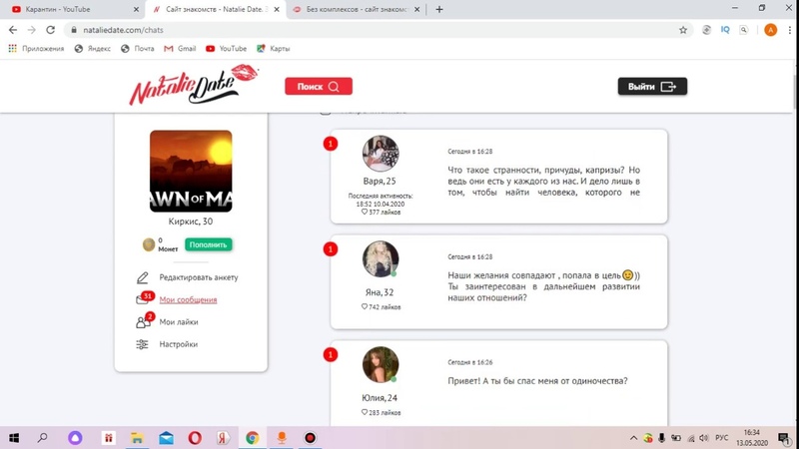Viewport: 799px width, 449px height.
Task: Click the Выйти logout button
Action: click(652, 87)
